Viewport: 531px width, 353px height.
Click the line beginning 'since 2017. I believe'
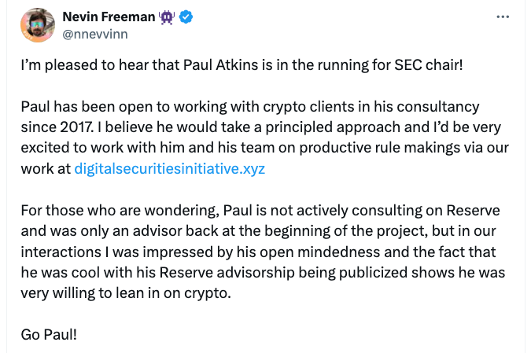point(260,127)
